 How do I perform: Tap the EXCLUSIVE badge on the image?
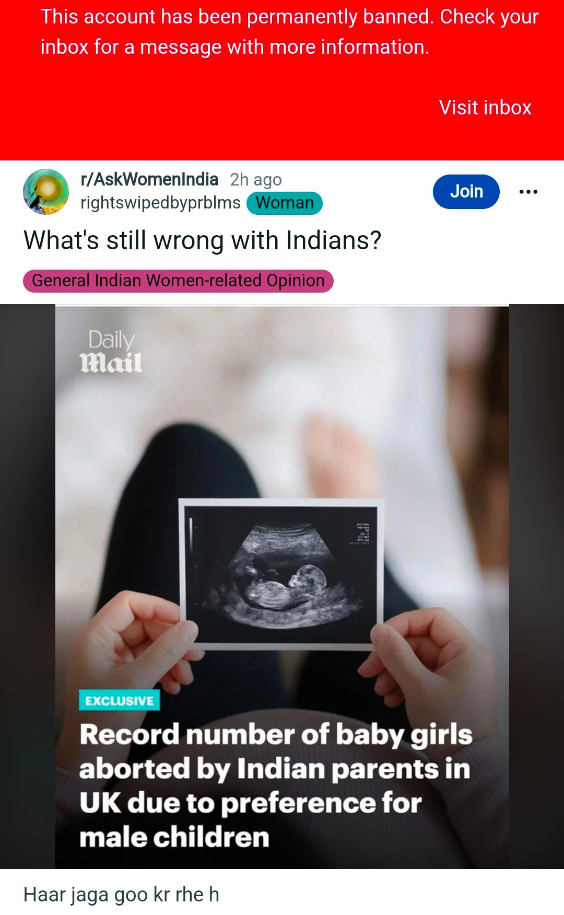[120, 700]
